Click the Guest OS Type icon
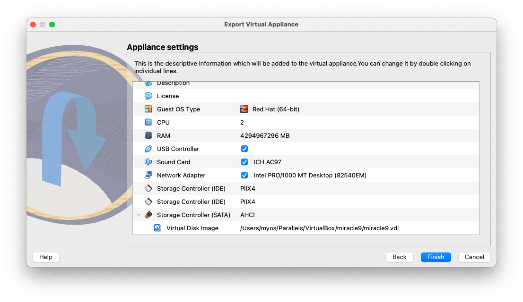Image resolution: width=523 pixels, height=302 pixels. pos(148,109)
